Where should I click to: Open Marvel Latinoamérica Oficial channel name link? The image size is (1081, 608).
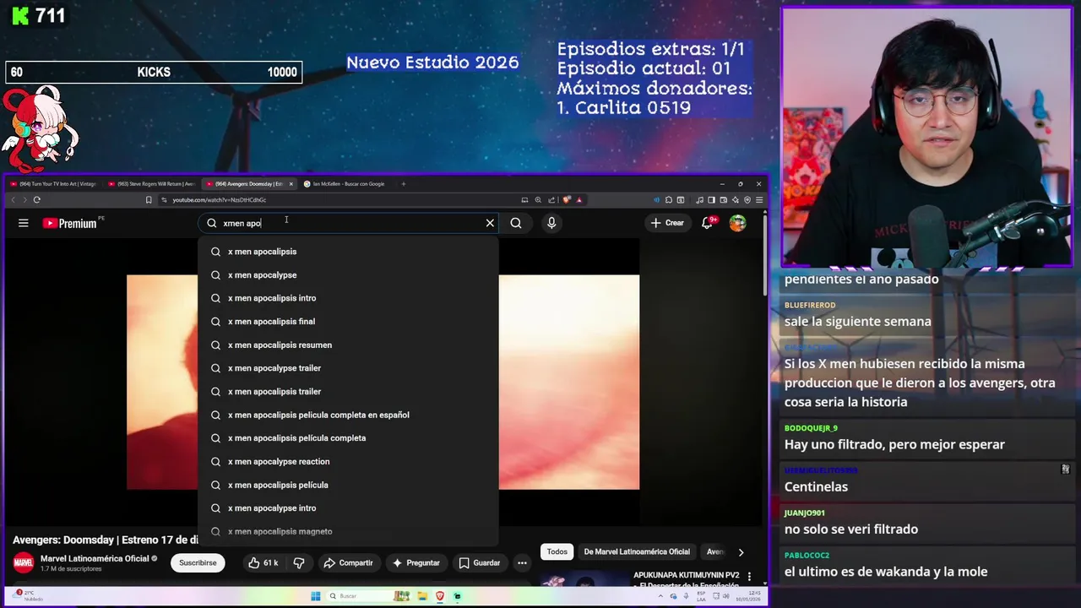[95, 559]
